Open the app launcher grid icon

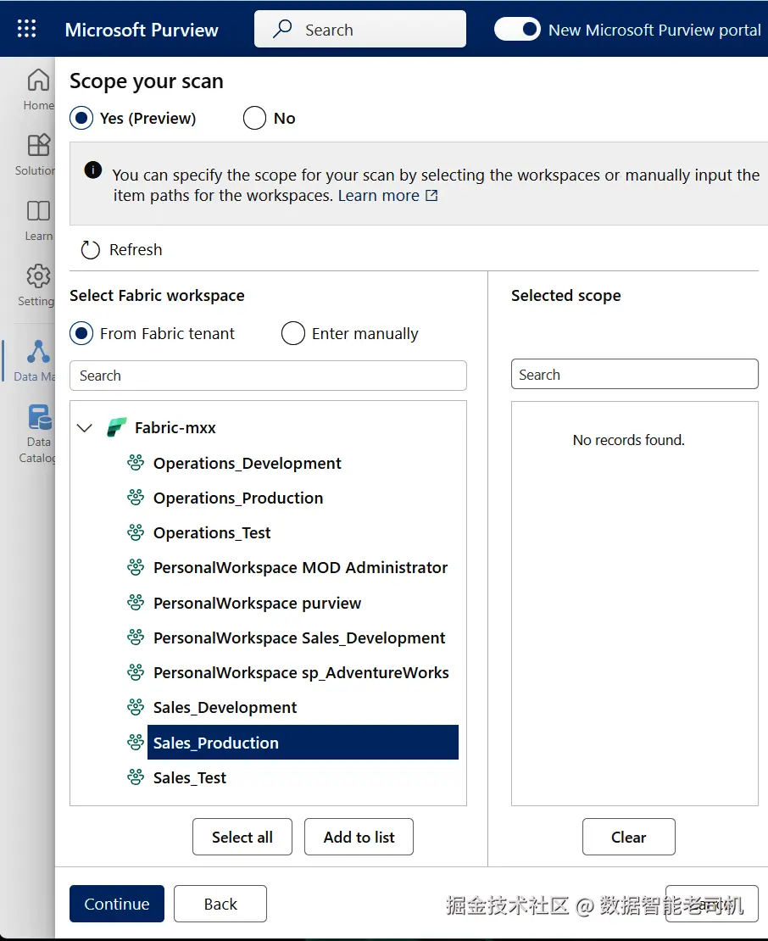[x=26, y=29]
